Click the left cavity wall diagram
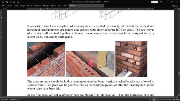 point(64,15)
